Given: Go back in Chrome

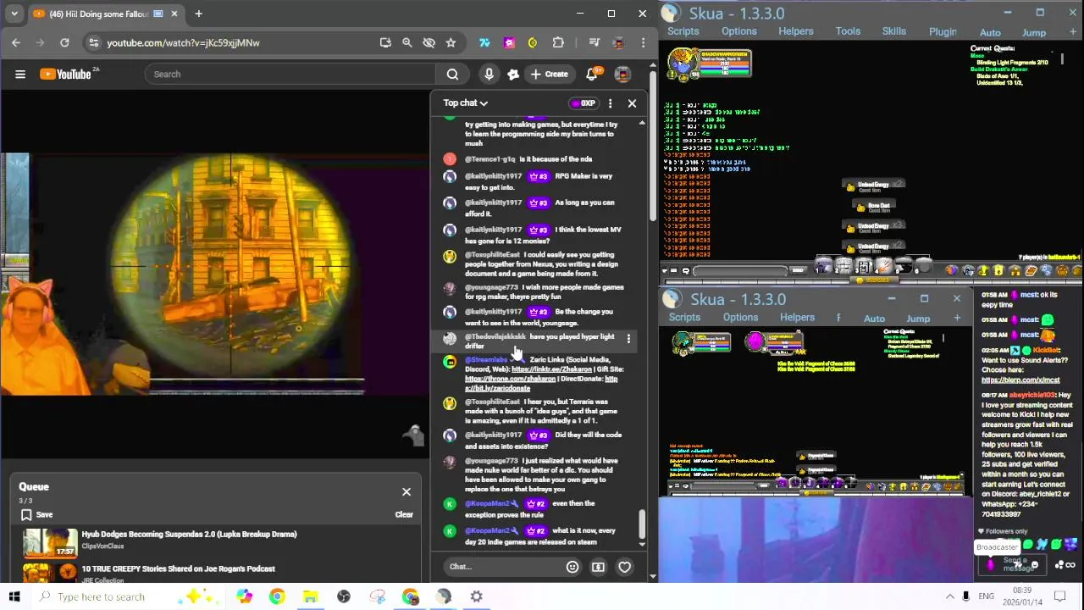Looking at the screenshot, I should [16, 42].
